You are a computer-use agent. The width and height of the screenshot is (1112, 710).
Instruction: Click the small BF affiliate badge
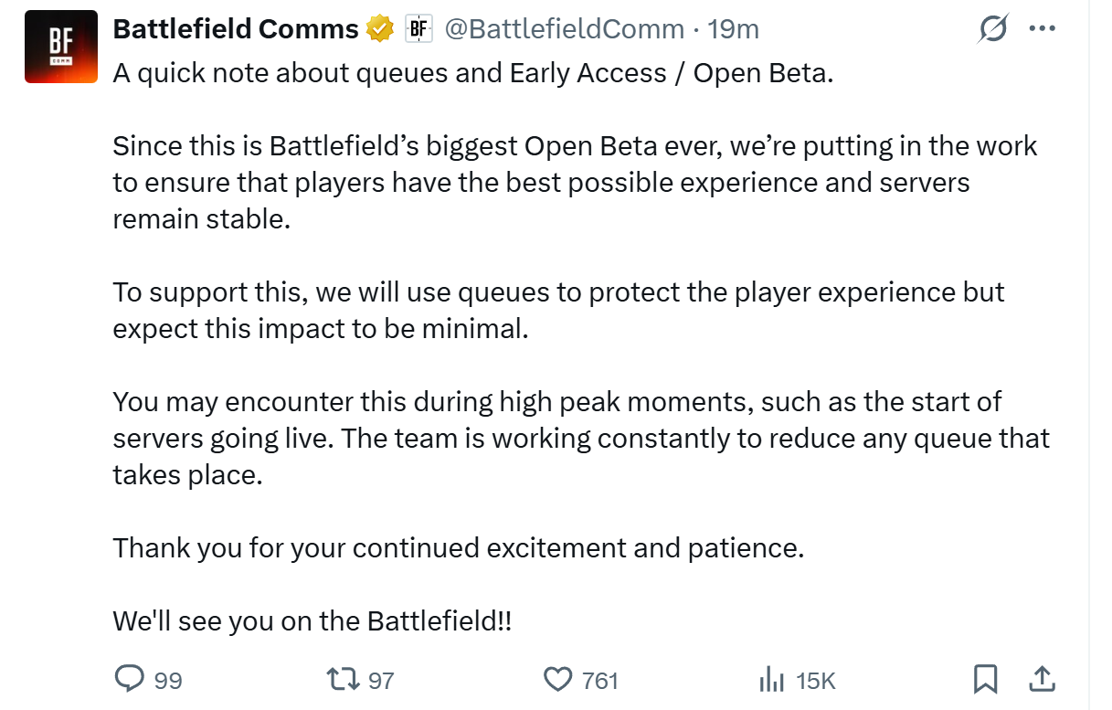pyautogui.click(x=418, y=29)
